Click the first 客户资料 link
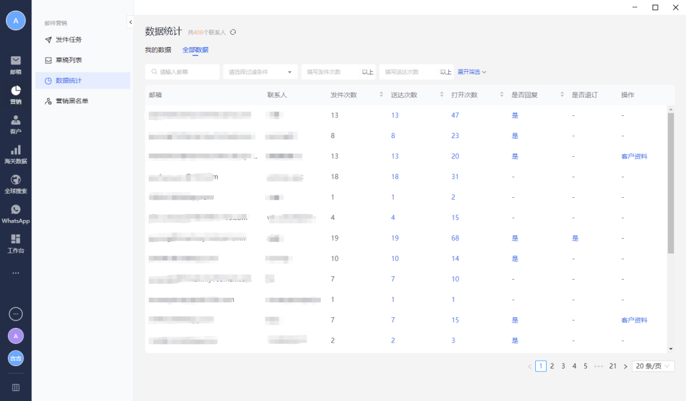The image size is (686, 401). pos(634,156)
